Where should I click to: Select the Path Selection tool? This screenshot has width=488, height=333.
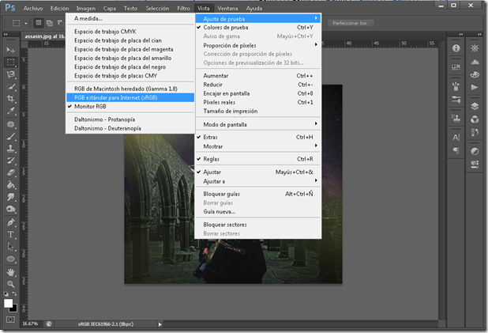[x=11, y=247]
